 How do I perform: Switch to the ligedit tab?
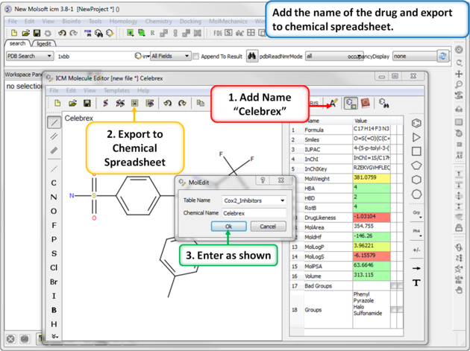(44, 44)
